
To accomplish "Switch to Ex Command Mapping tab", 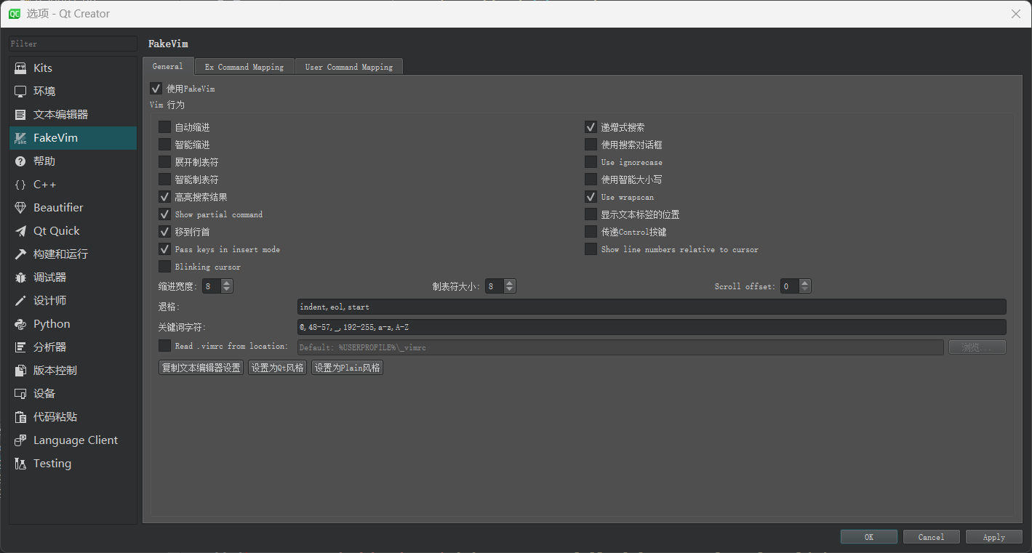I will 244,67.
